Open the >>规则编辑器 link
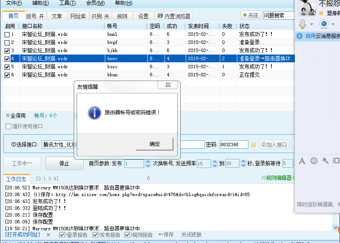340x243 pixels. [278, 178]
